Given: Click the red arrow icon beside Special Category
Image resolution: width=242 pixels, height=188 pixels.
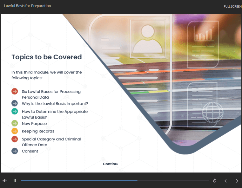Looking at the screenshot, I should [15, 139].
